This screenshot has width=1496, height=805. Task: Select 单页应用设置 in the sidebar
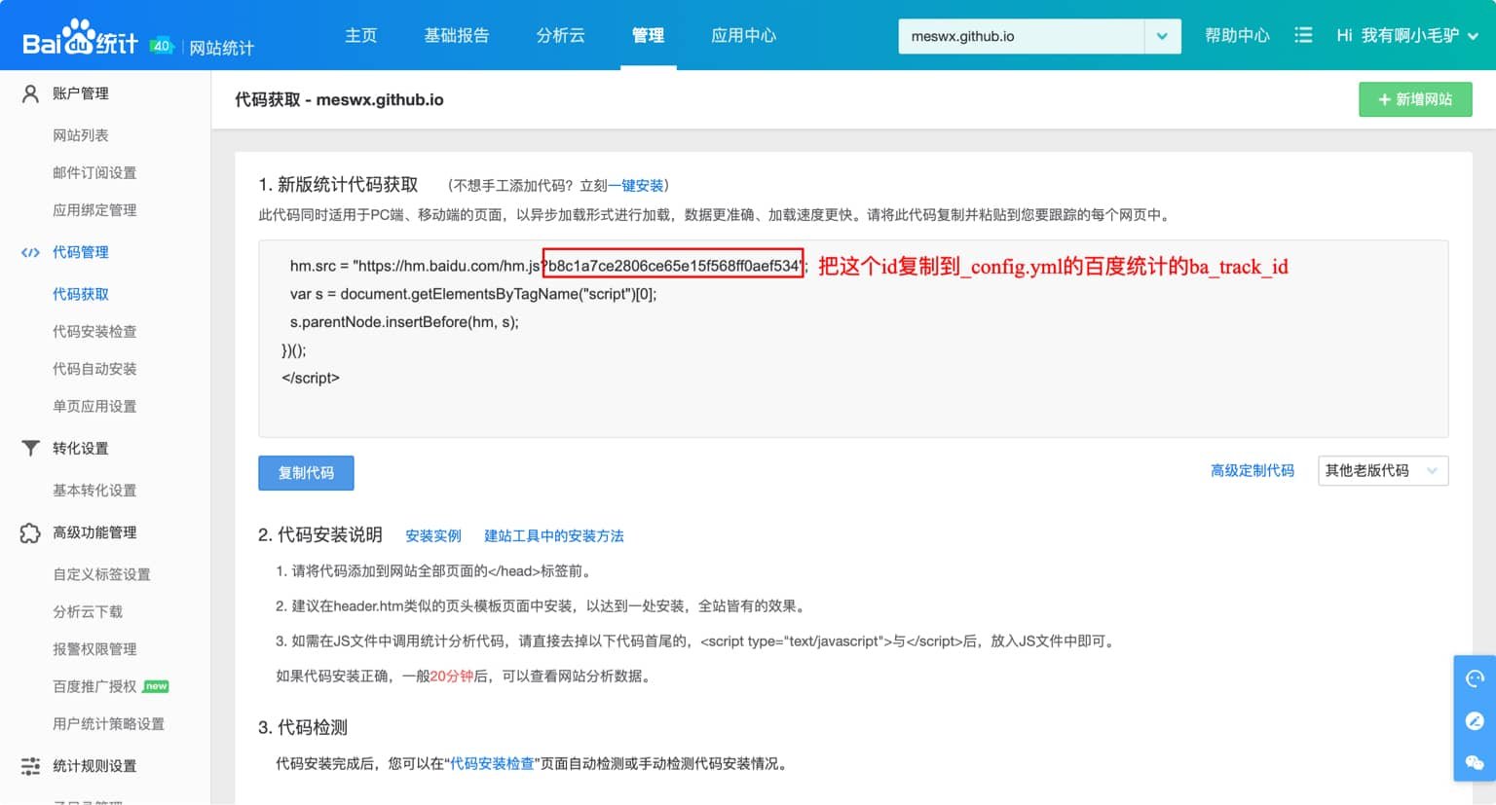pos(94,407)
